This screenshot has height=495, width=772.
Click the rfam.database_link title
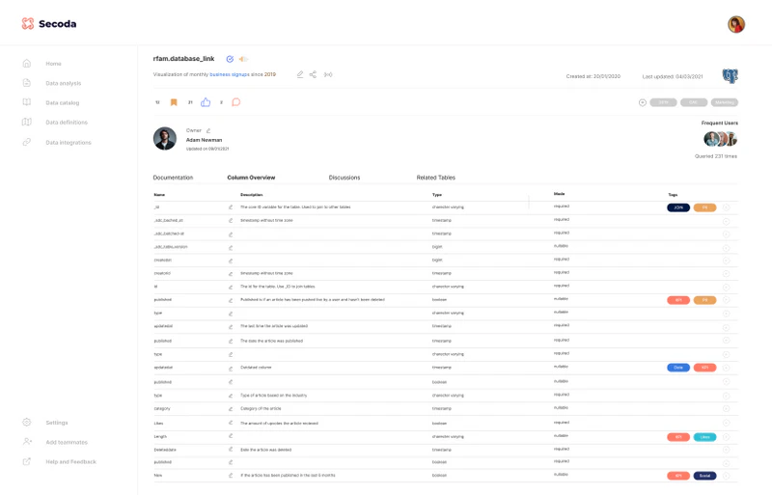pyautogui.click(x=183, y=59)
